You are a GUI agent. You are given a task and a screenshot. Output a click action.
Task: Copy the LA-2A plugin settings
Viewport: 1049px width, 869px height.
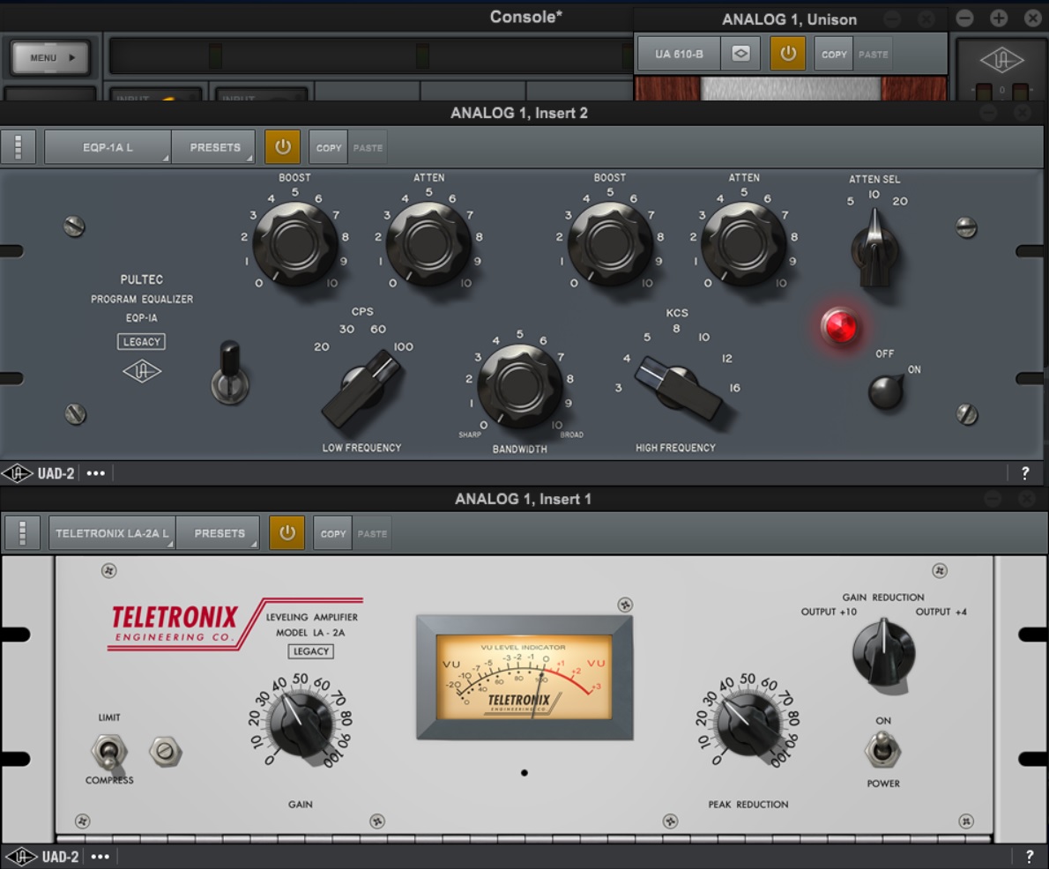tap(333, 534)
